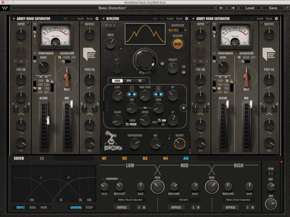Screen dimensions: 290x217
Task: Redo in left Abbey Road Saturator header
Action: [72, 19]
